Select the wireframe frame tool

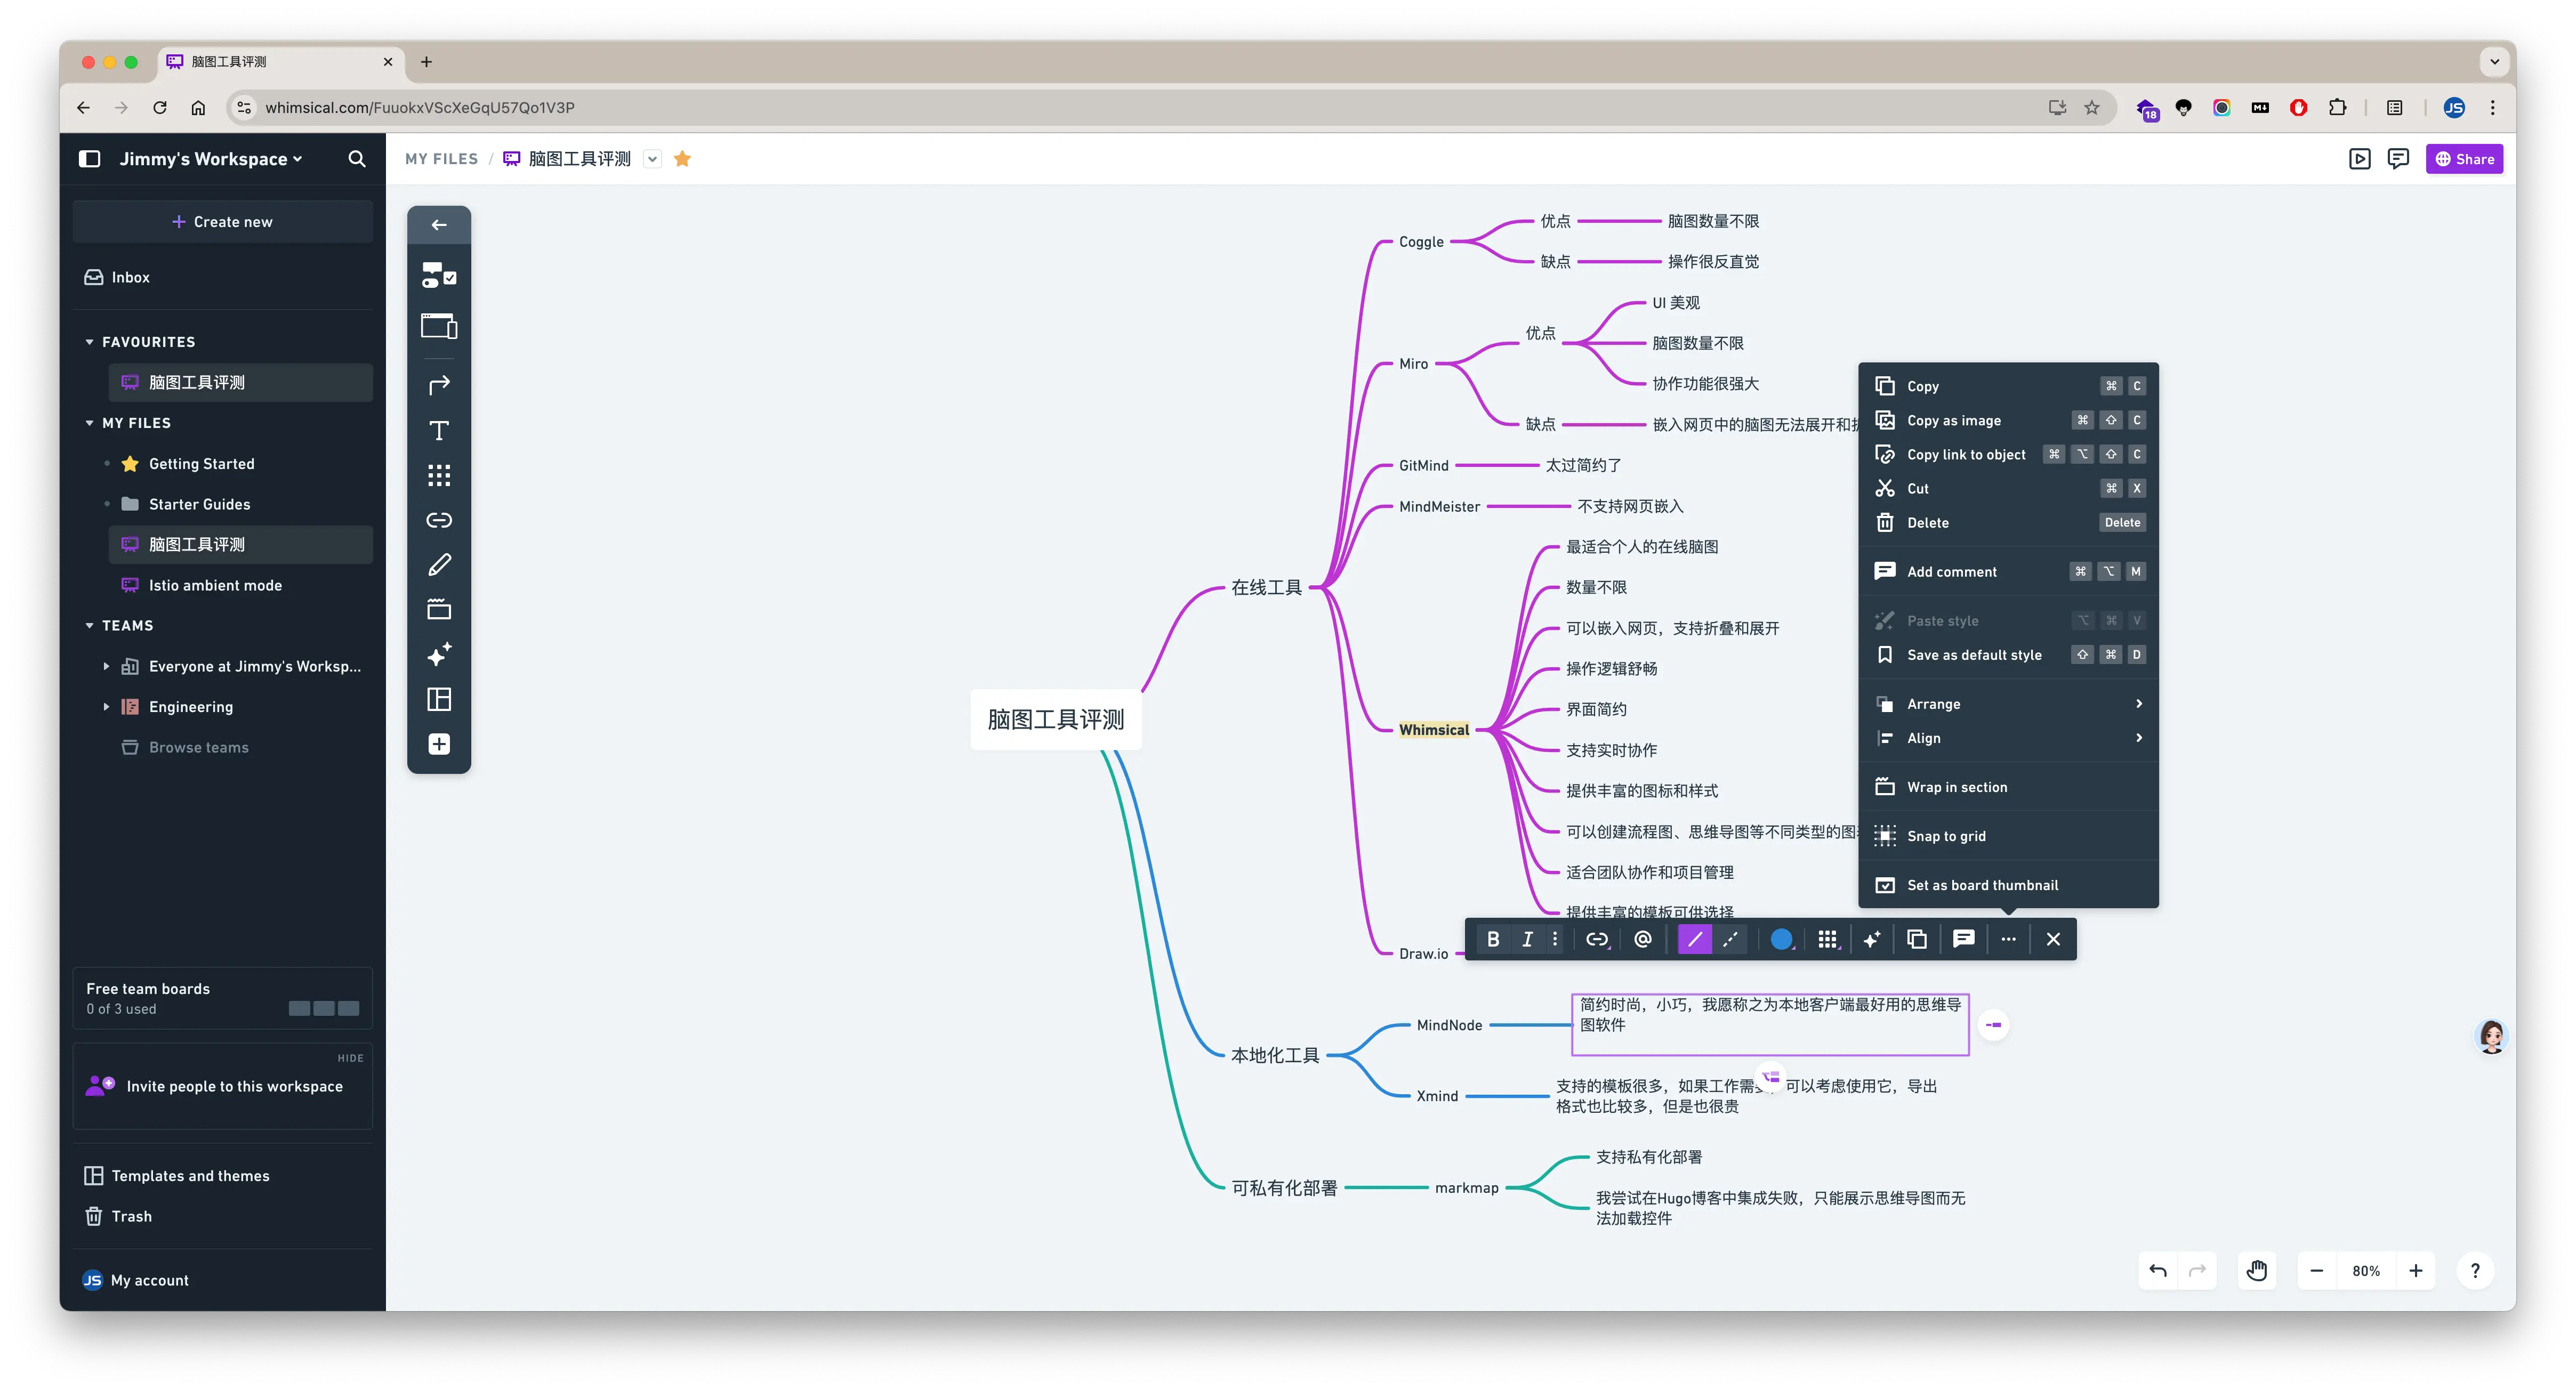(x=439, y=326)
